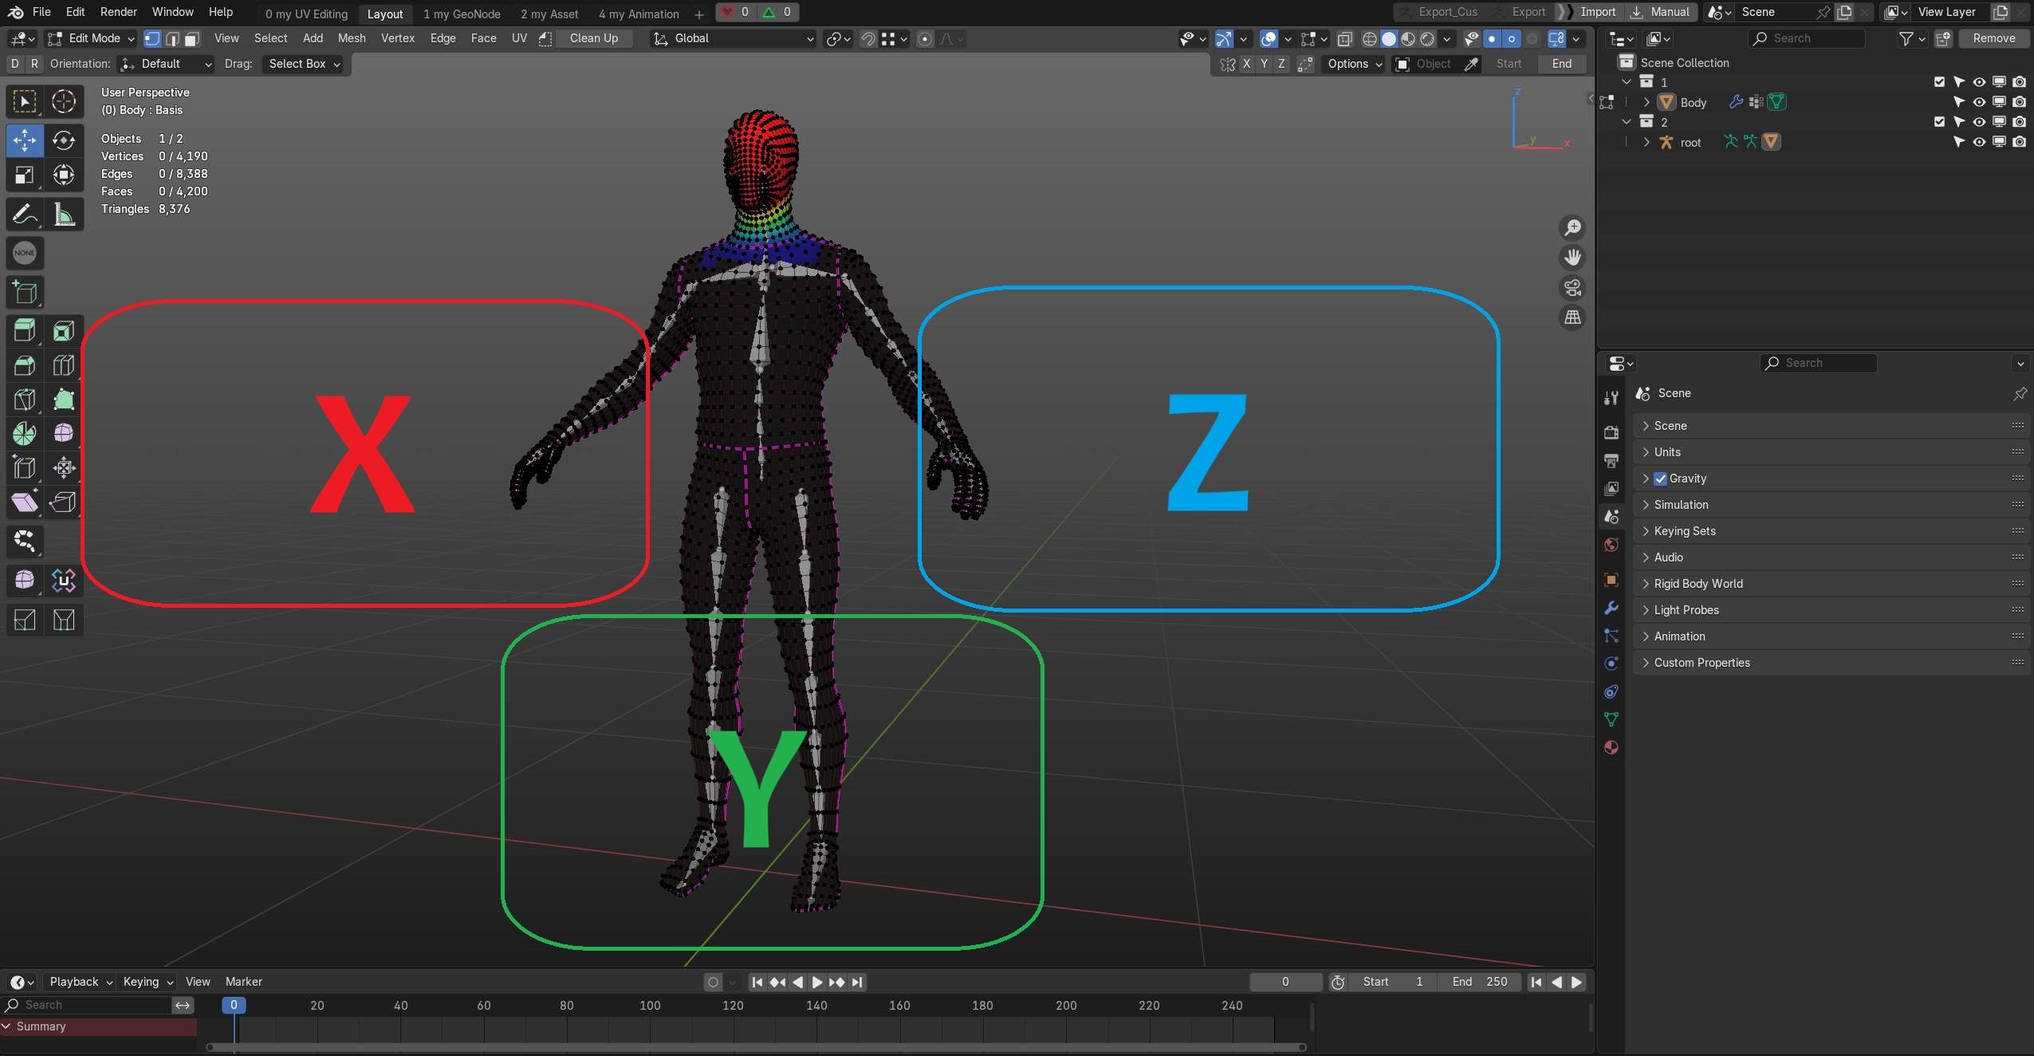
Task: Click the Remove button in outliner
Action: click(1993, 38)
